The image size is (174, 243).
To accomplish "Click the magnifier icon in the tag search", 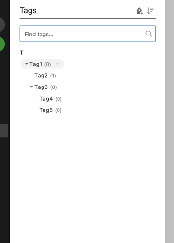I will click(x=149, y=34).
